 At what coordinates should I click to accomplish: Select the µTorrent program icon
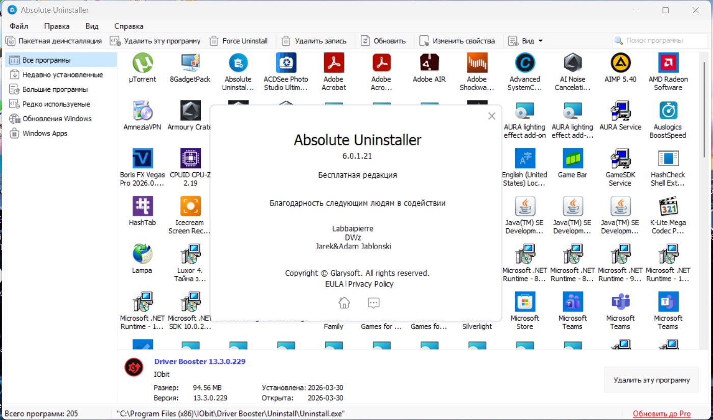click(x=143, y=63)
